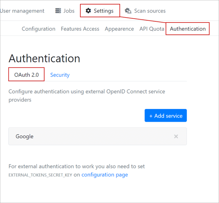Screen dimensions: 219x203
Task: Switch to the Security tab
Action: (60, 75)
